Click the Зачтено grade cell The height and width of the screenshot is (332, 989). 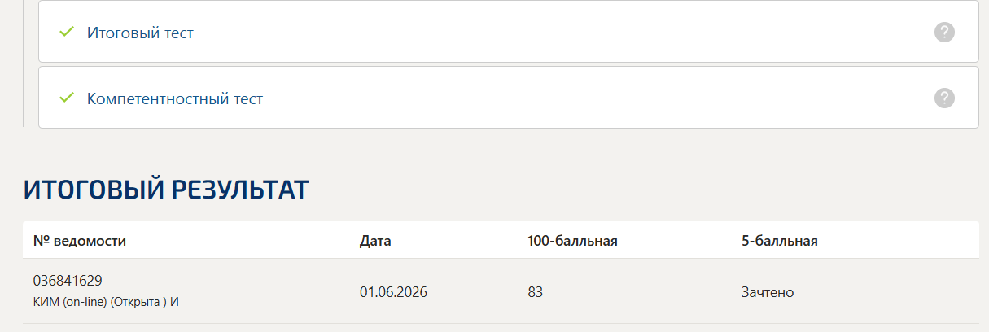pyautogui.click(x=768, y=291)
